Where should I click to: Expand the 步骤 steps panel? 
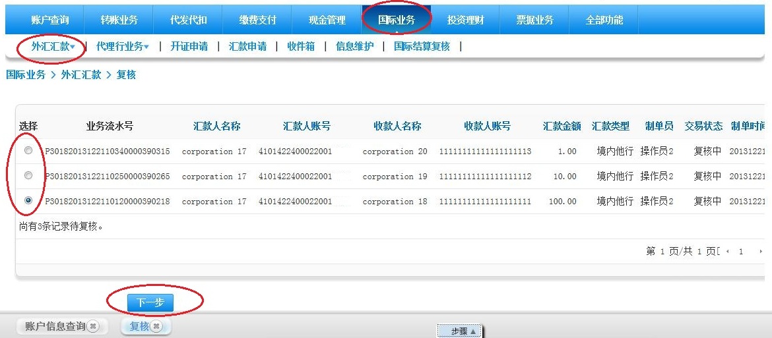[x=459, y=331]
